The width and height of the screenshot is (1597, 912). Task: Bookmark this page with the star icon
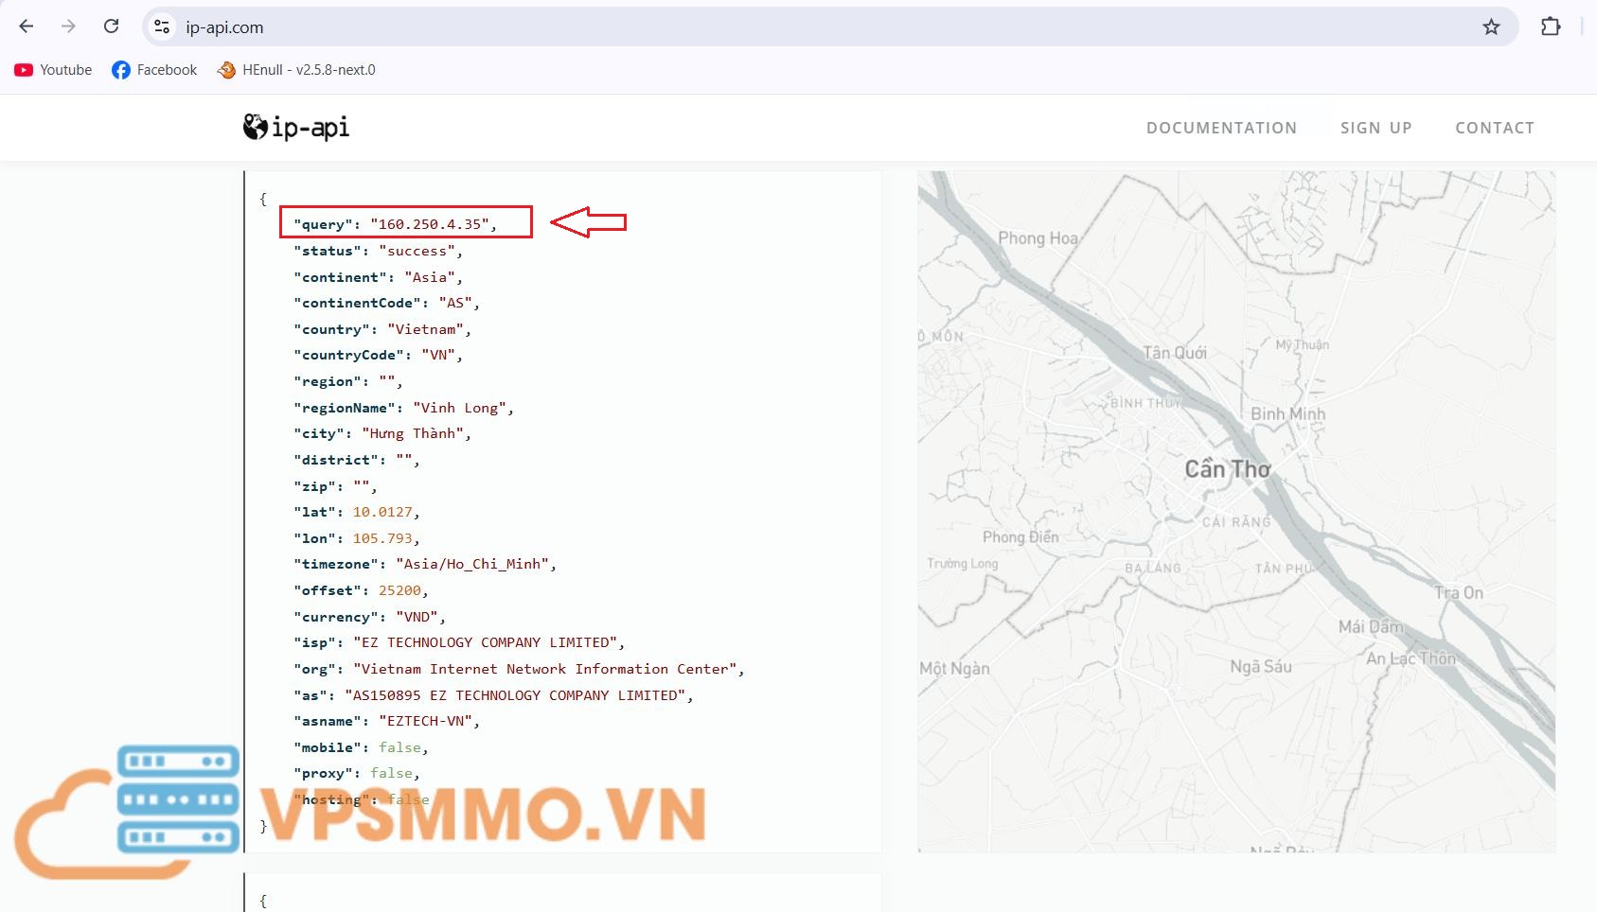tap(1491, 27)
